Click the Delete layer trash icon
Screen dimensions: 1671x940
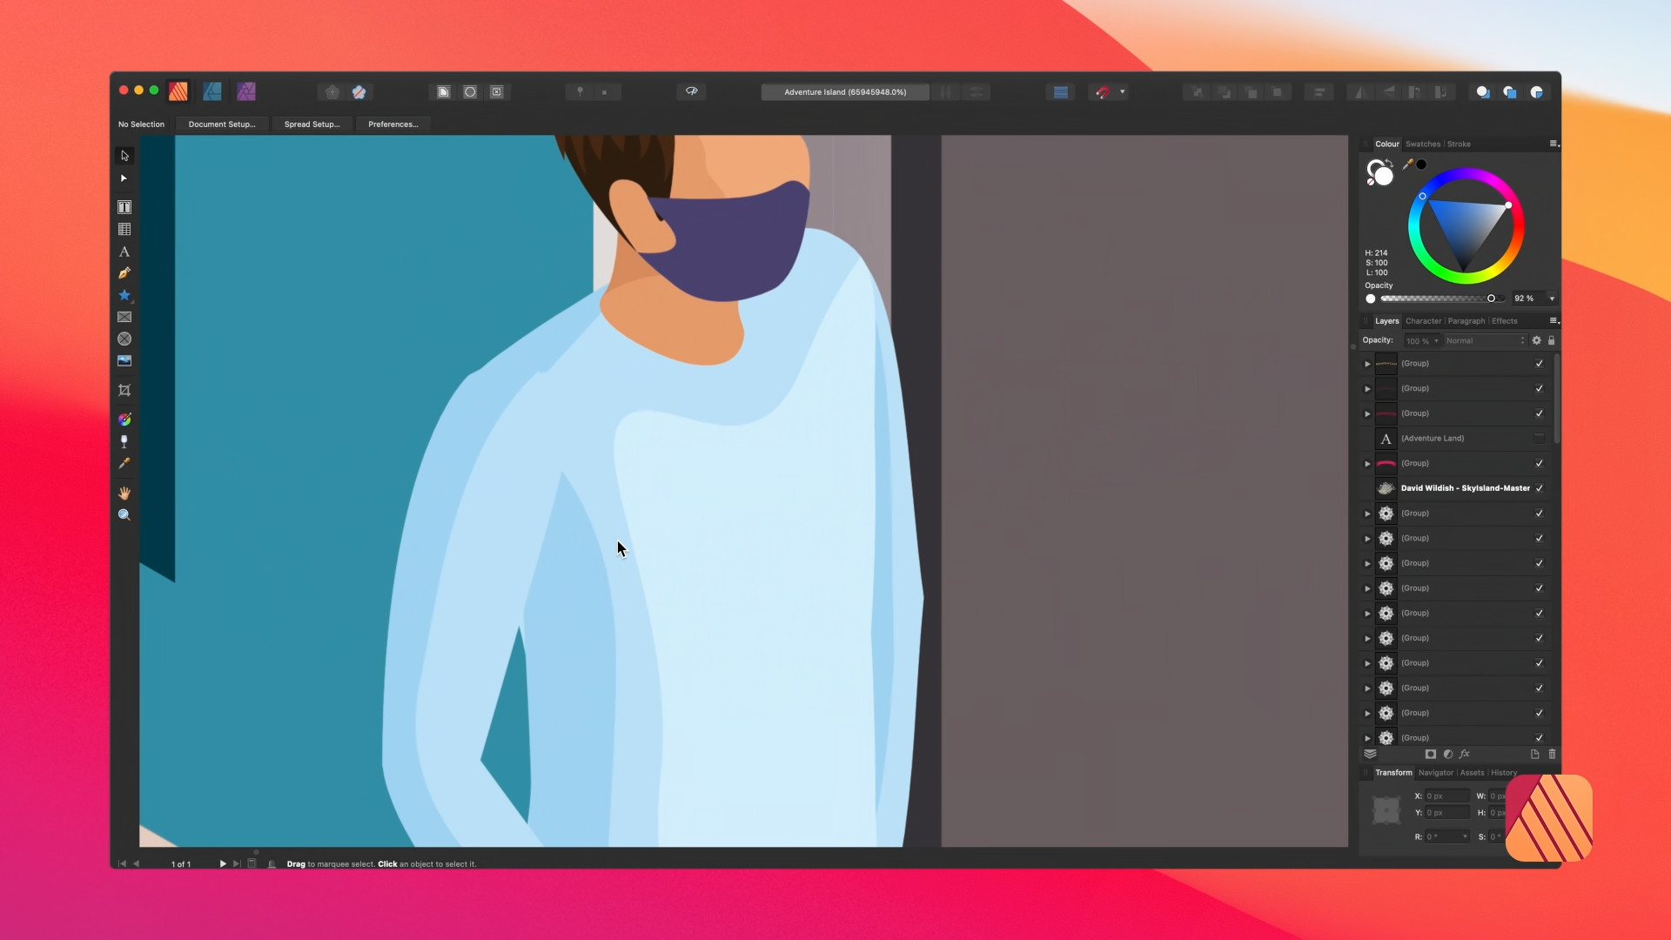click(x=1553, y=755)
